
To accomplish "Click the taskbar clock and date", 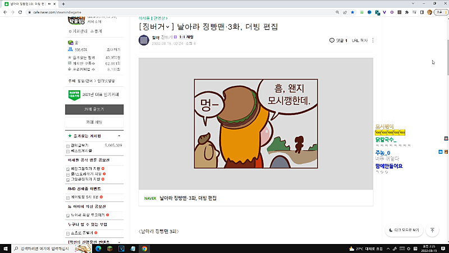I will pyautogui.click(x=429, y=249).
